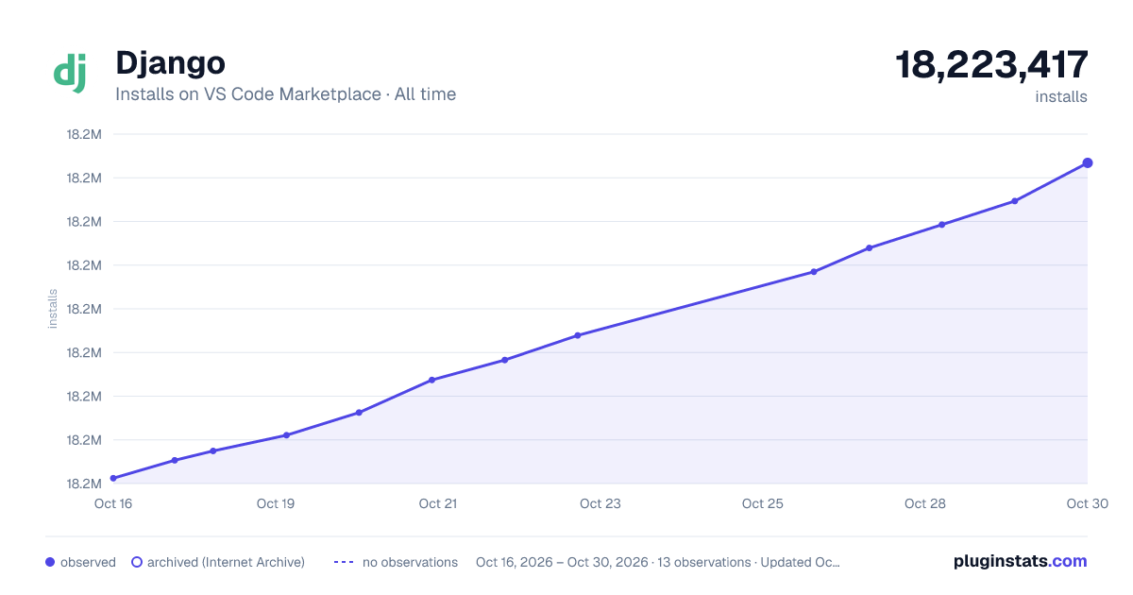Click the hollow archived legend circle

(x=137, y=562)
